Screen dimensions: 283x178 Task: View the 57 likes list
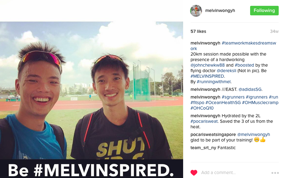pyautogui.click(x=198, y=31)
